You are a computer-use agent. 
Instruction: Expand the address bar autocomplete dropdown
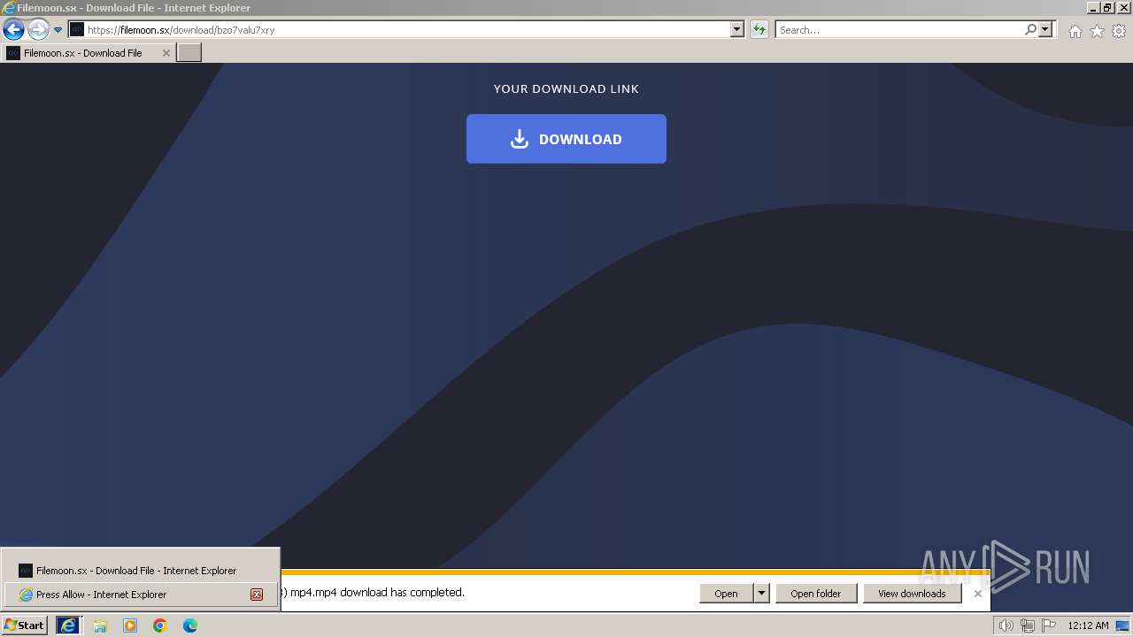coord(736,29)
